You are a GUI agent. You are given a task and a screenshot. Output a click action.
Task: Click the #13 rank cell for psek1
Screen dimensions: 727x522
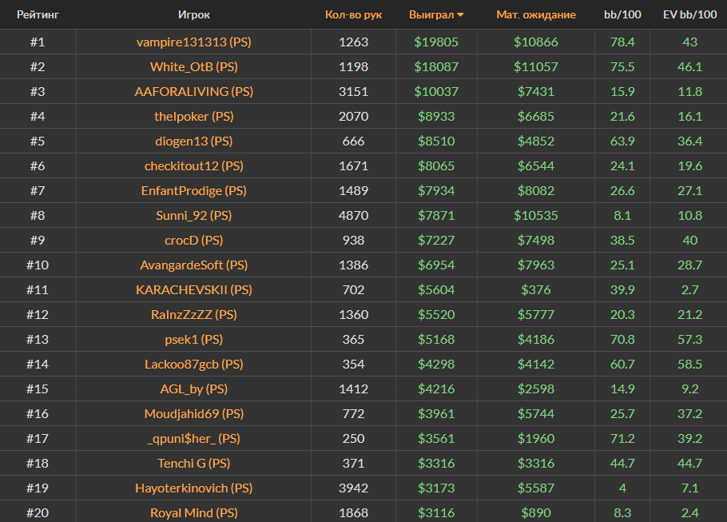pyautogui.click(x=38, y=339)
